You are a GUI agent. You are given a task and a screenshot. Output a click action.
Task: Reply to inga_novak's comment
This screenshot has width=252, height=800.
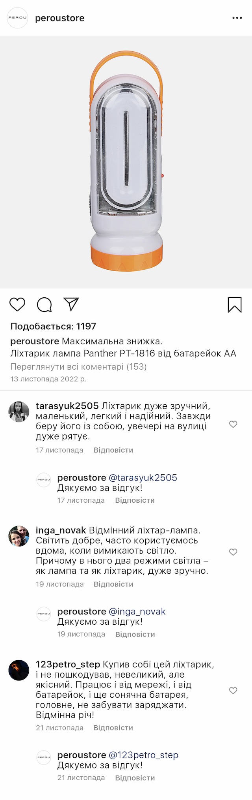pos(113,584)
